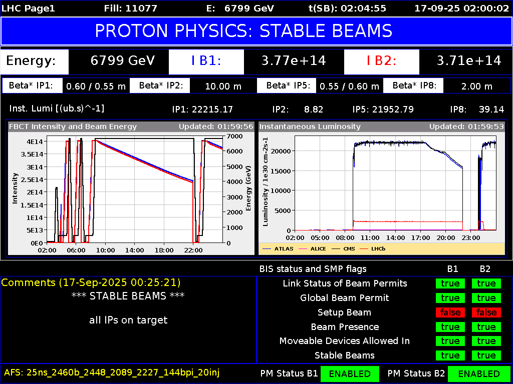The image size is (513, 384).
Task: Click the green true indicator for Beam Presence B1
Action: pos(450,326)
